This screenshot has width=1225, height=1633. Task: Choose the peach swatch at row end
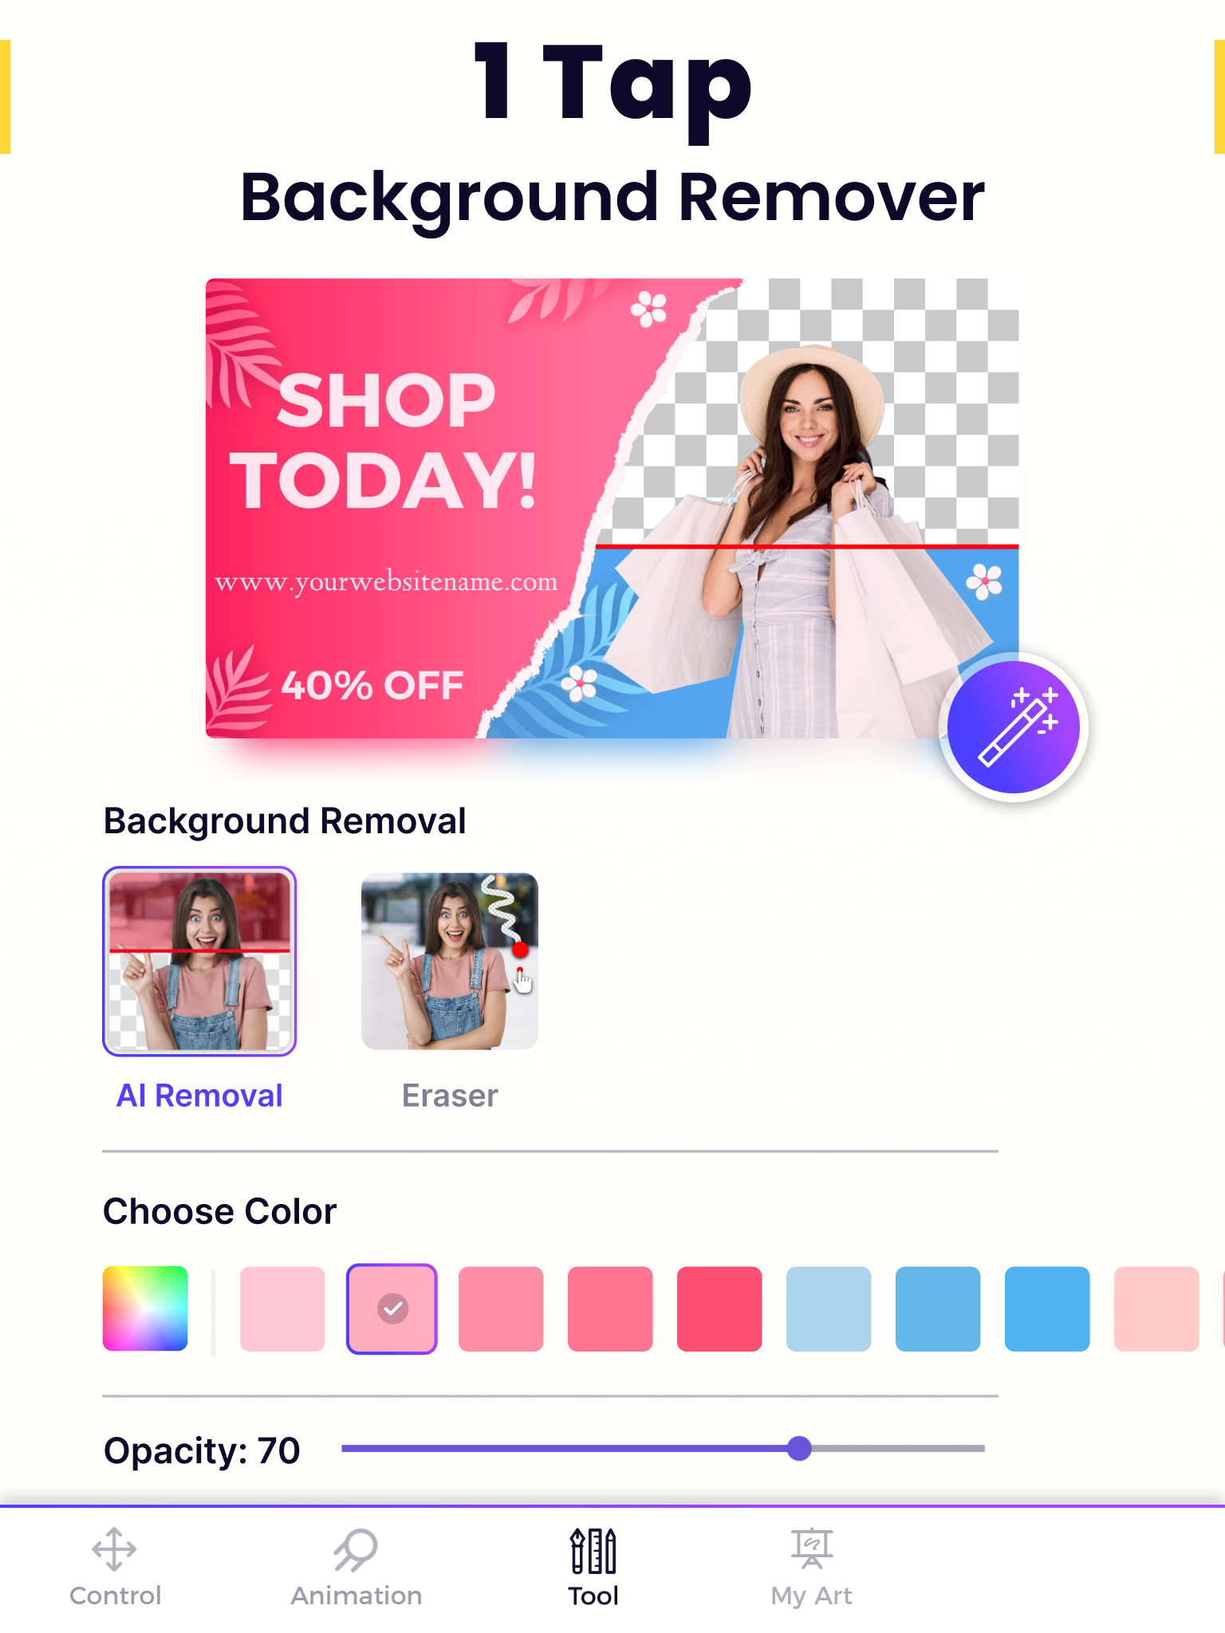pyautogui.click(x=1156, y=1308)
